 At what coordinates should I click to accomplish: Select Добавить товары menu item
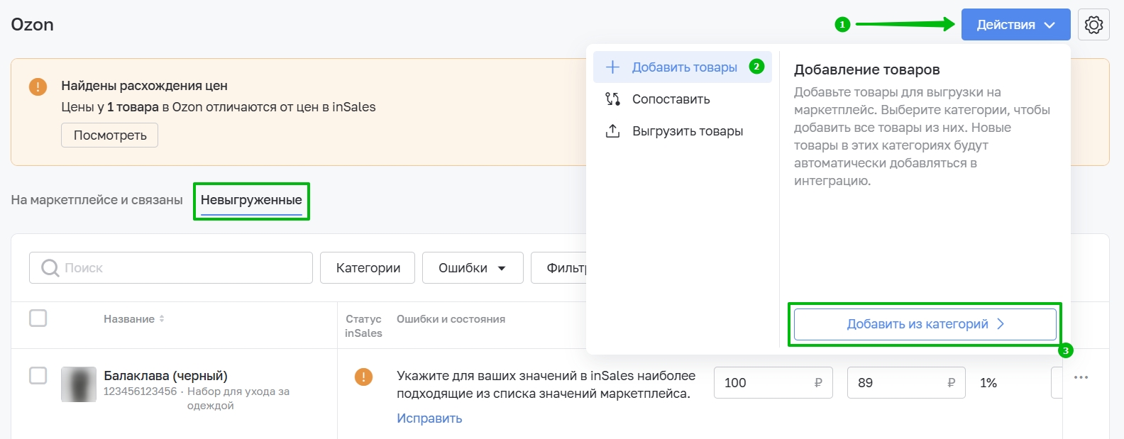(x=683, y=67)
